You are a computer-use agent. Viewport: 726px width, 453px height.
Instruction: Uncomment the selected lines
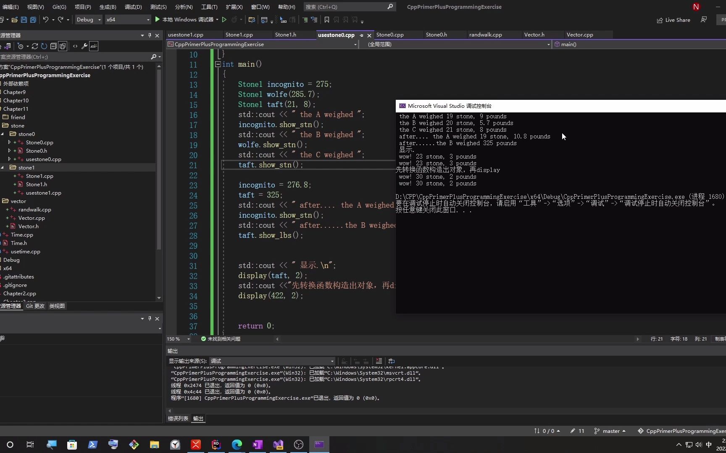314,20
